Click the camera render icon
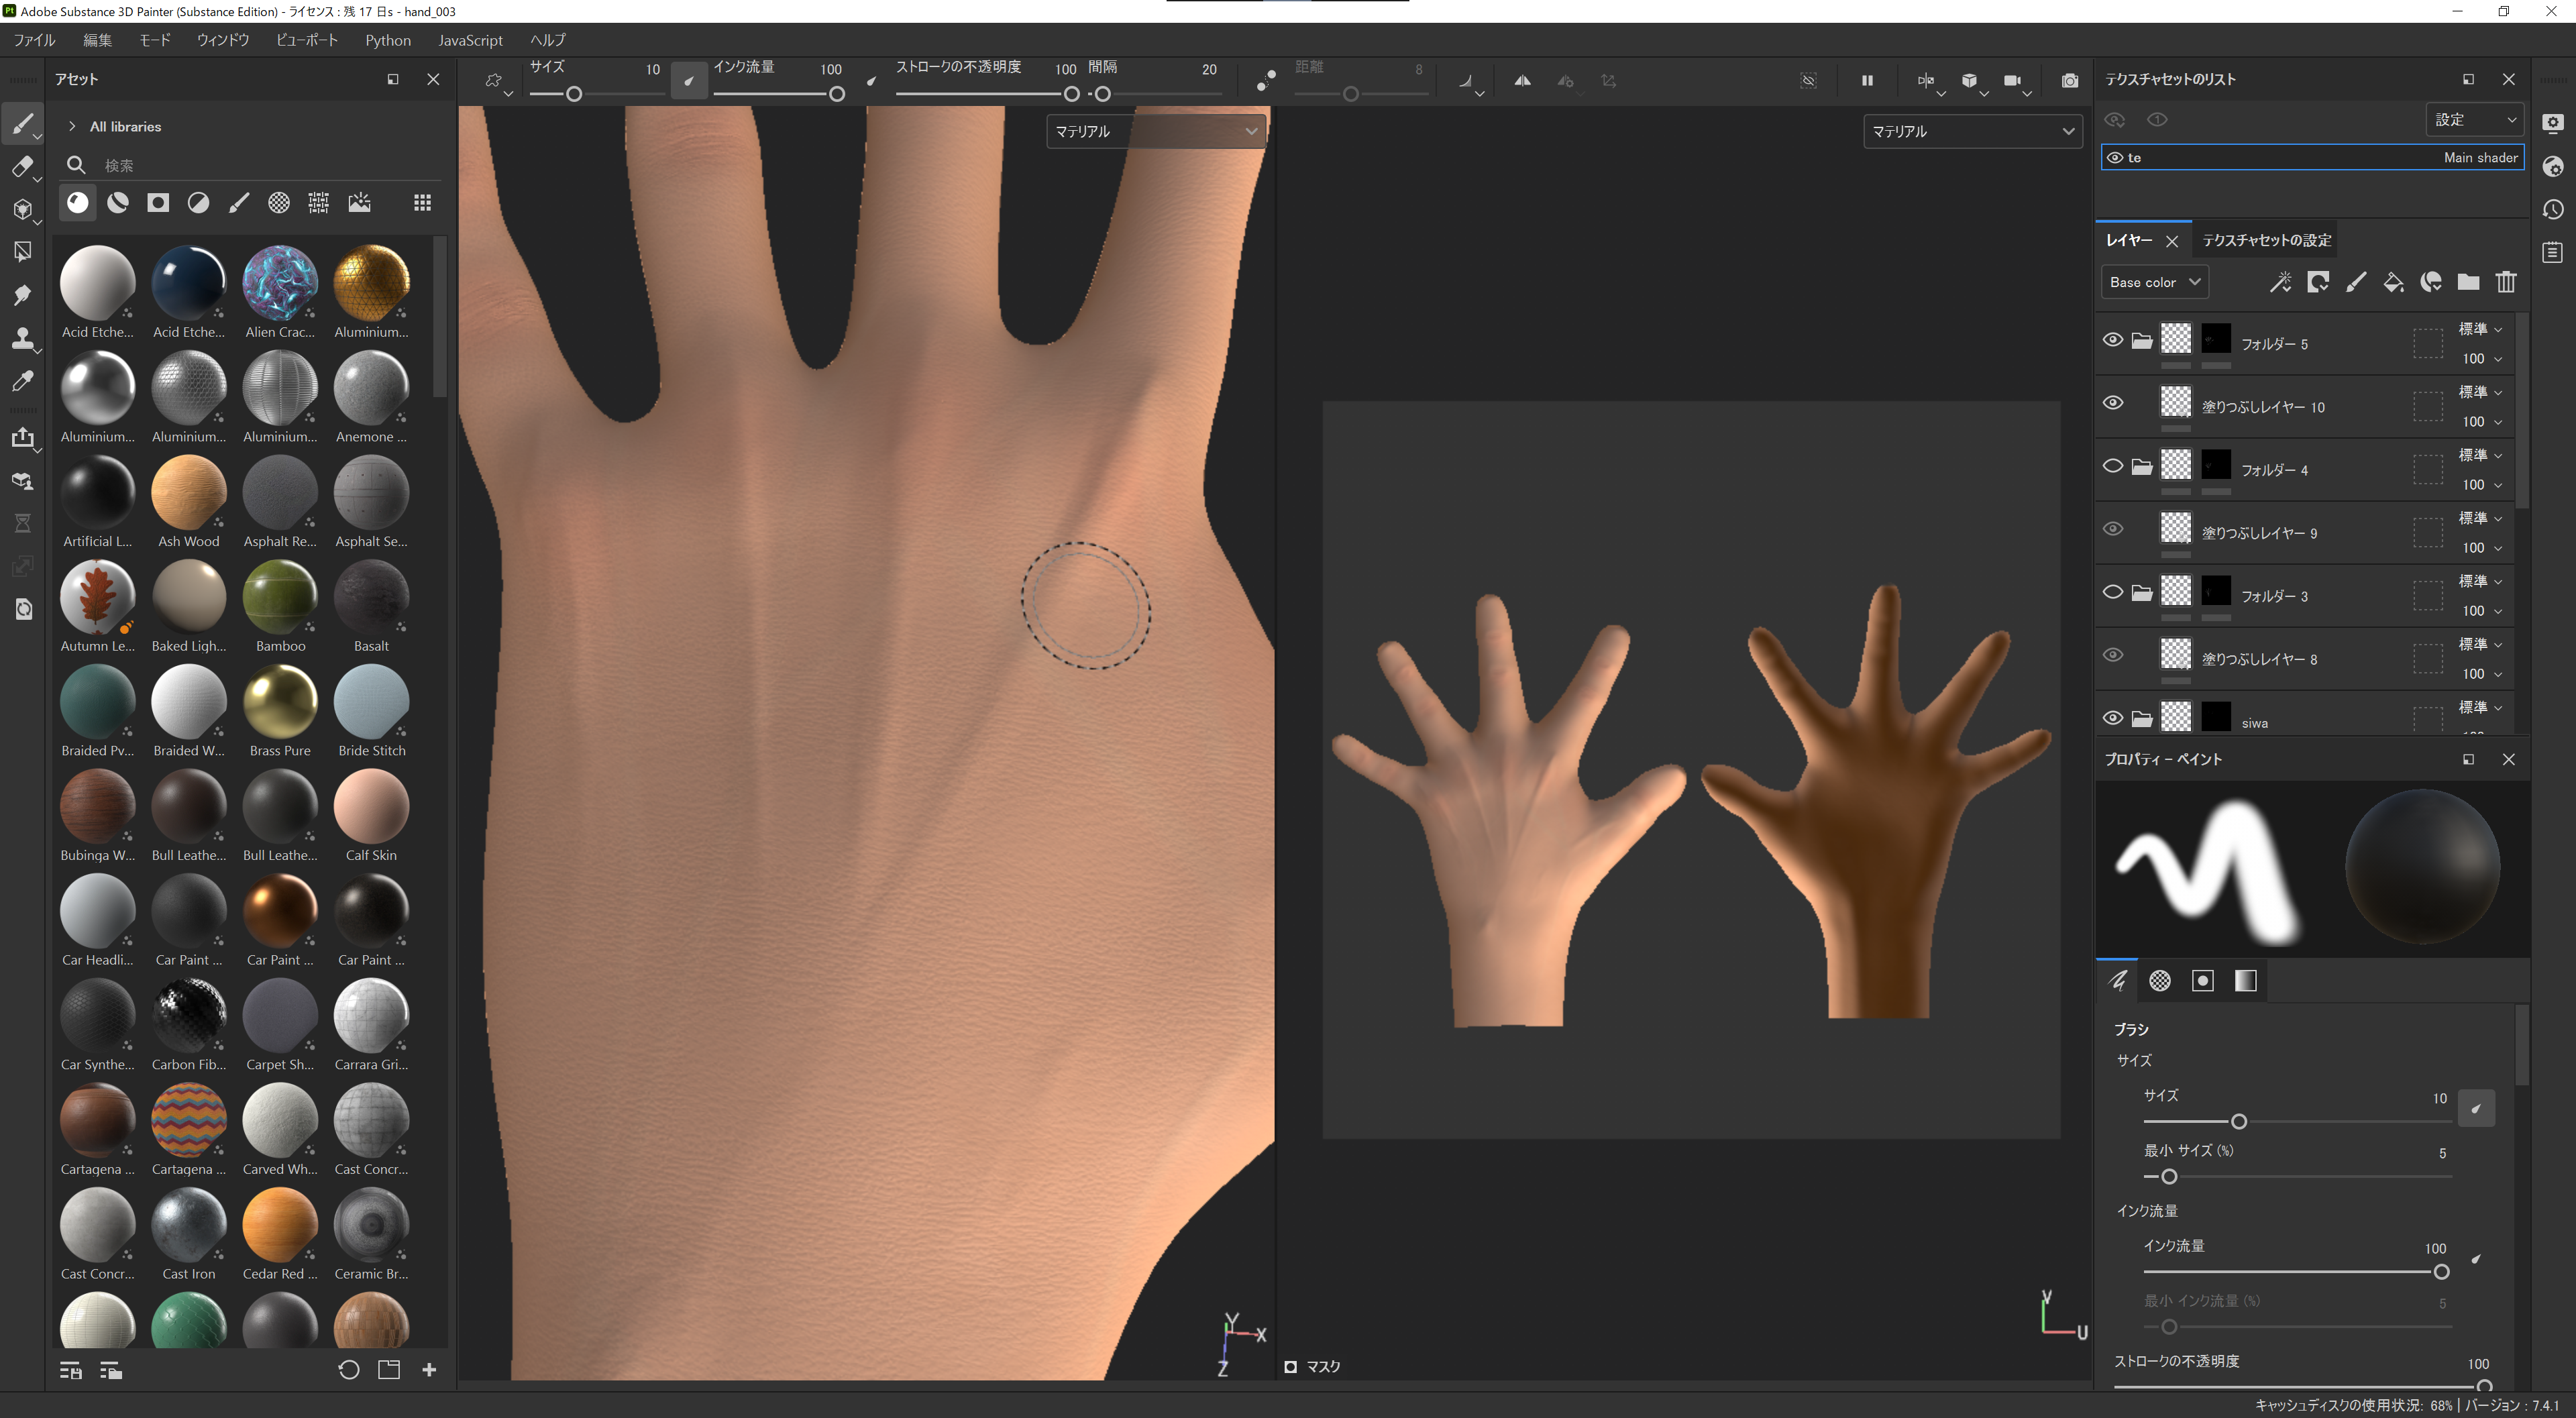This screenshot has width=2576, height=1418. coord(2069,80)
